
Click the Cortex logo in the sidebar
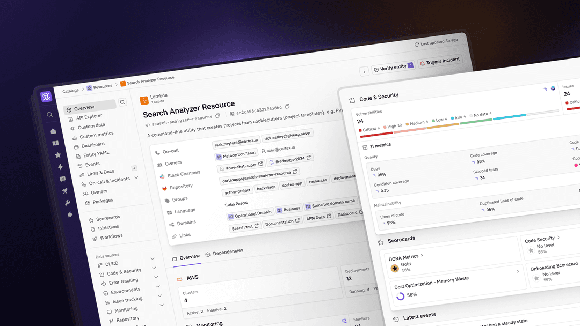47,97
